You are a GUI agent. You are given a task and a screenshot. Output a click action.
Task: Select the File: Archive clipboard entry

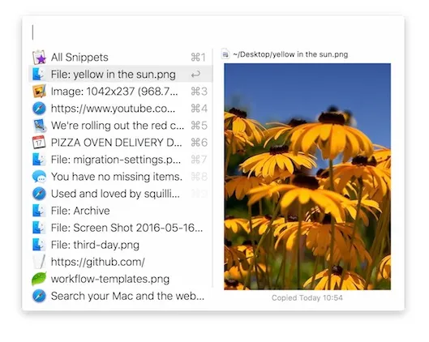click(120, 211)
